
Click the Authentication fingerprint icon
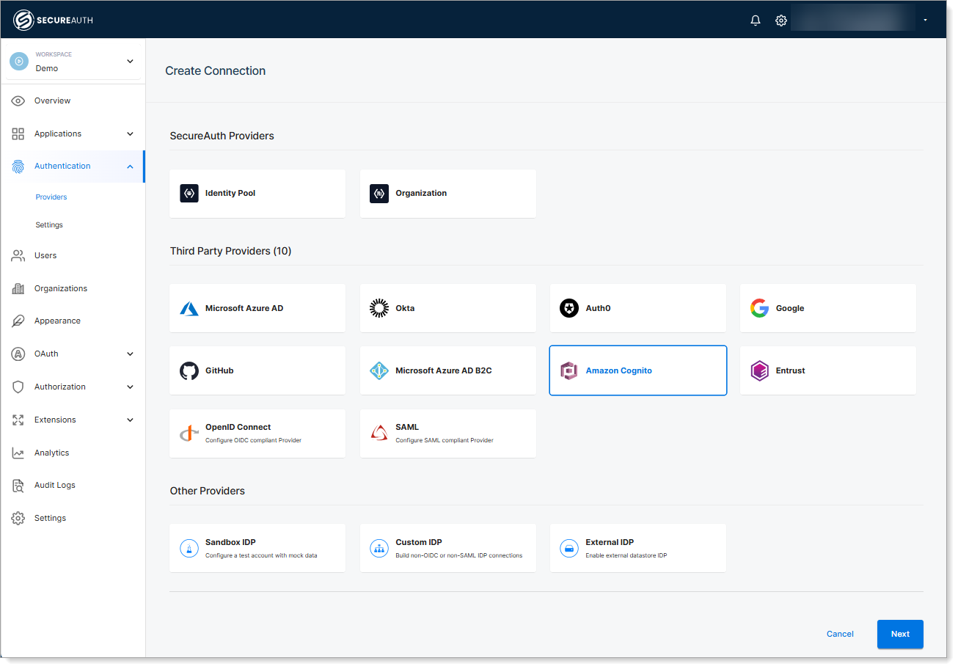[18, 167]
